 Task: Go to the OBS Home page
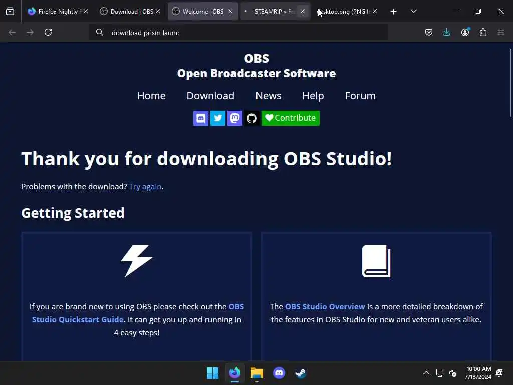[x=151, y=96]
